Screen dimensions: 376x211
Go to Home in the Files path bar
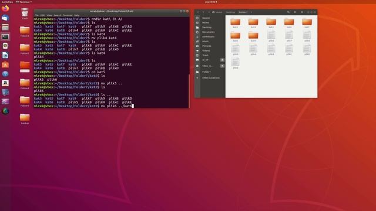(x=217, y=12)
